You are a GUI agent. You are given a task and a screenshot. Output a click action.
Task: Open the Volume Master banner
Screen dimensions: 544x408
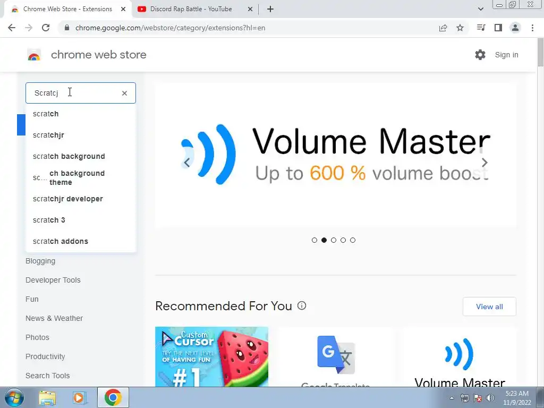click(336, 155)
